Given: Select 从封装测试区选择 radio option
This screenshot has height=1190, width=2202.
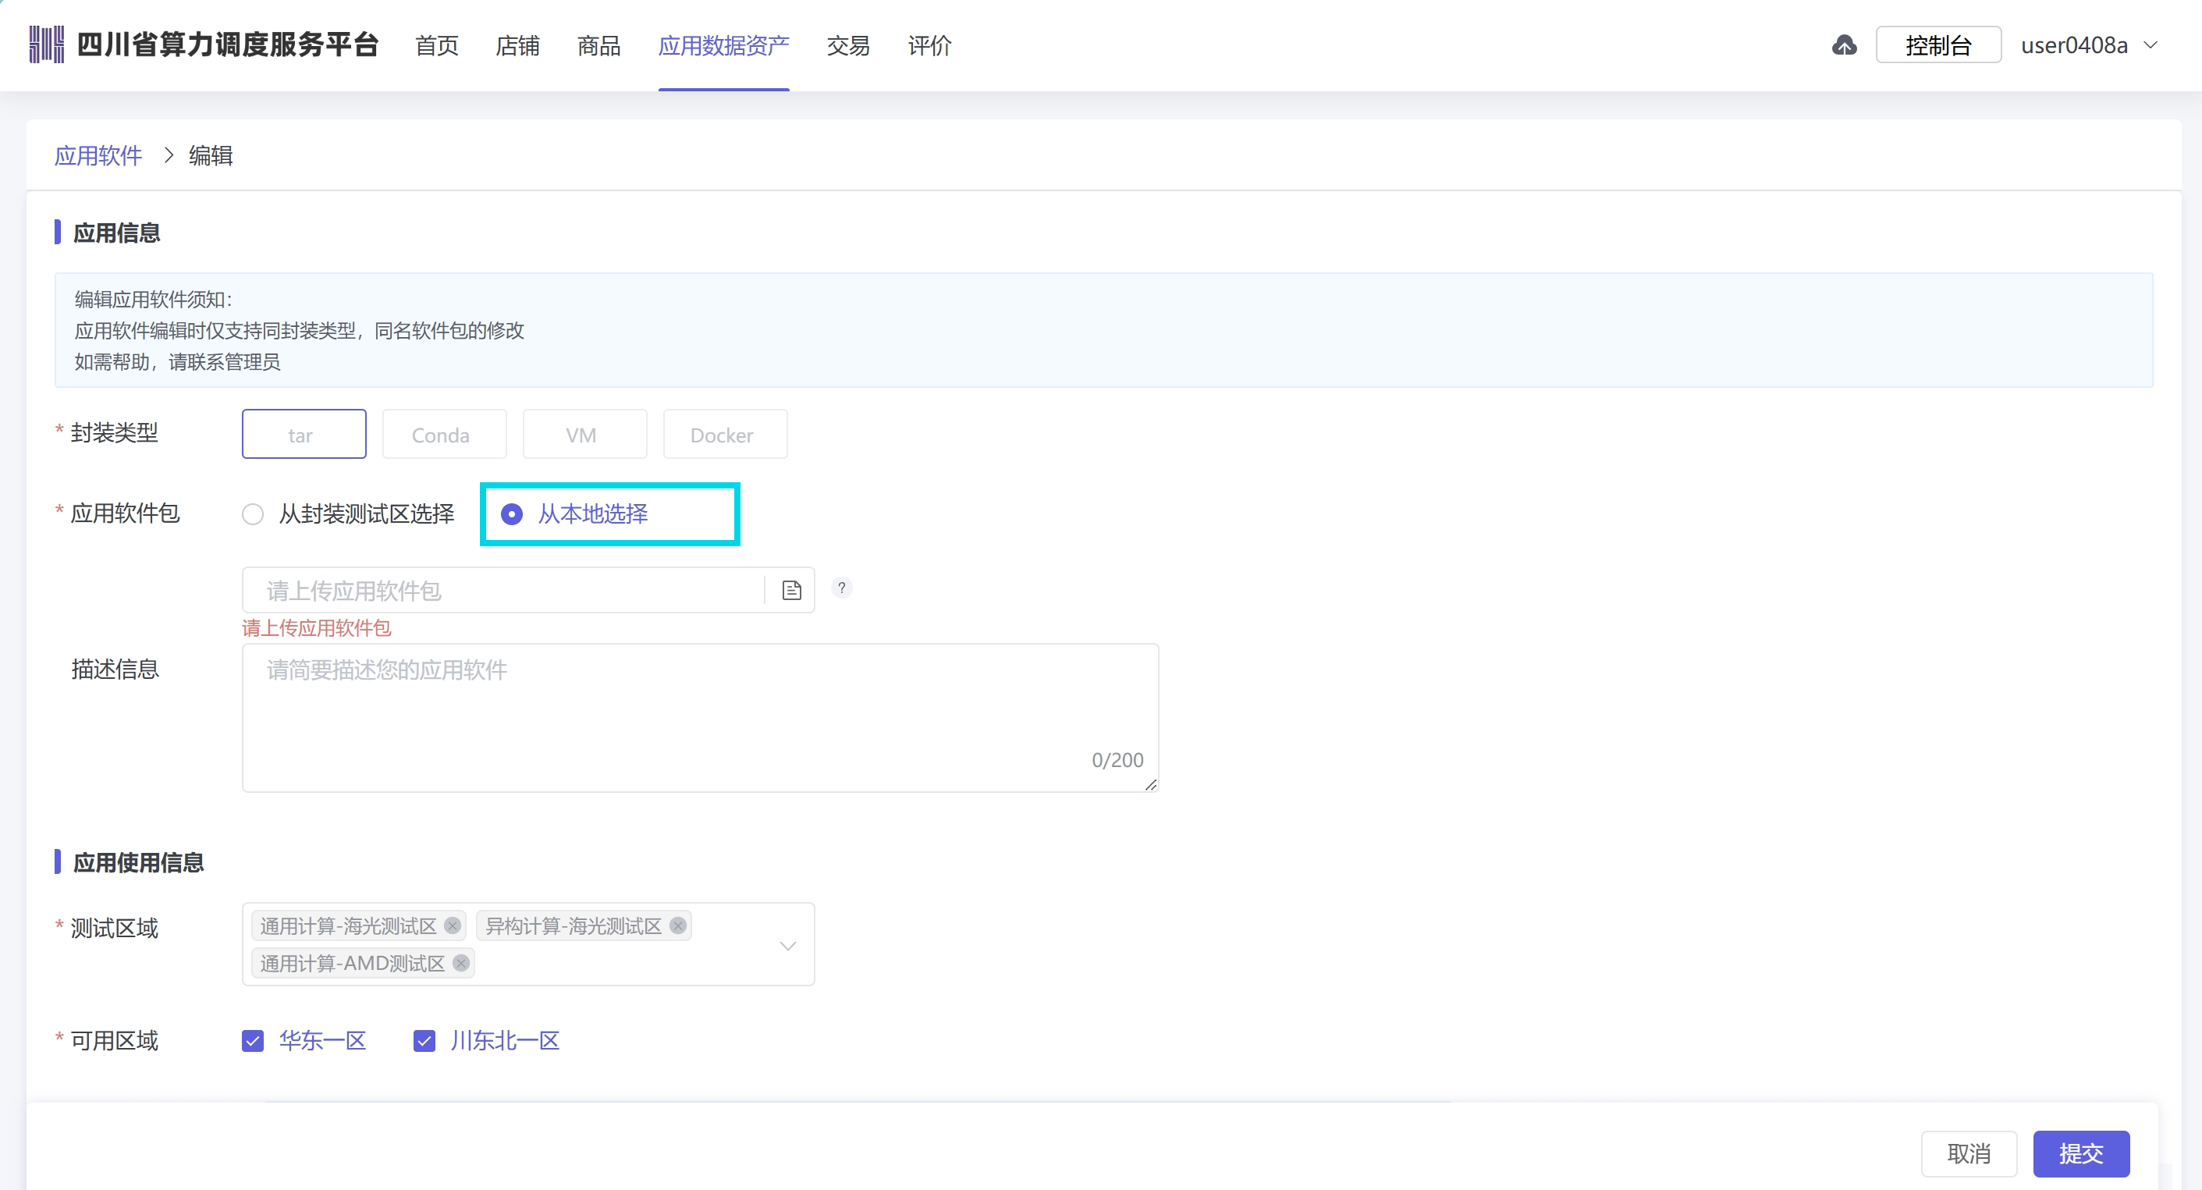Looking at the screenshot, I should (348, 513).
